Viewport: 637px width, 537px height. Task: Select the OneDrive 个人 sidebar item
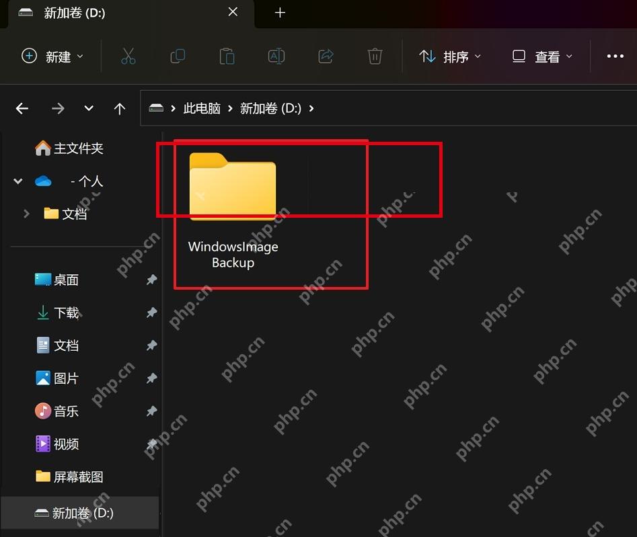point(69,181)
